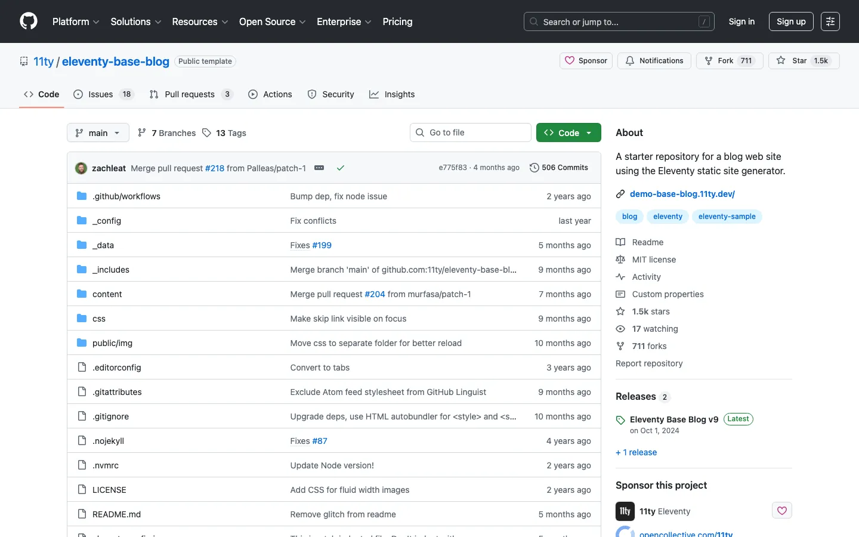Click the Sign up button

791,21
